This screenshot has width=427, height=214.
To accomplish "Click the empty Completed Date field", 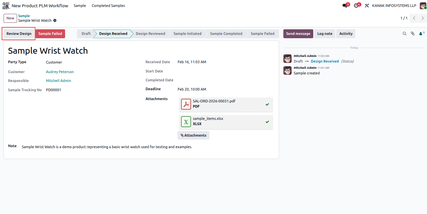I will 225,80.
